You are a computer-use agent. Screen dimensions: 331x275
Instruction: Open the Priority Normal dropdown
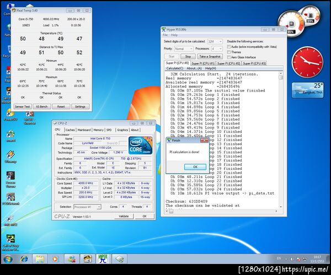click(x=184, y=48)
